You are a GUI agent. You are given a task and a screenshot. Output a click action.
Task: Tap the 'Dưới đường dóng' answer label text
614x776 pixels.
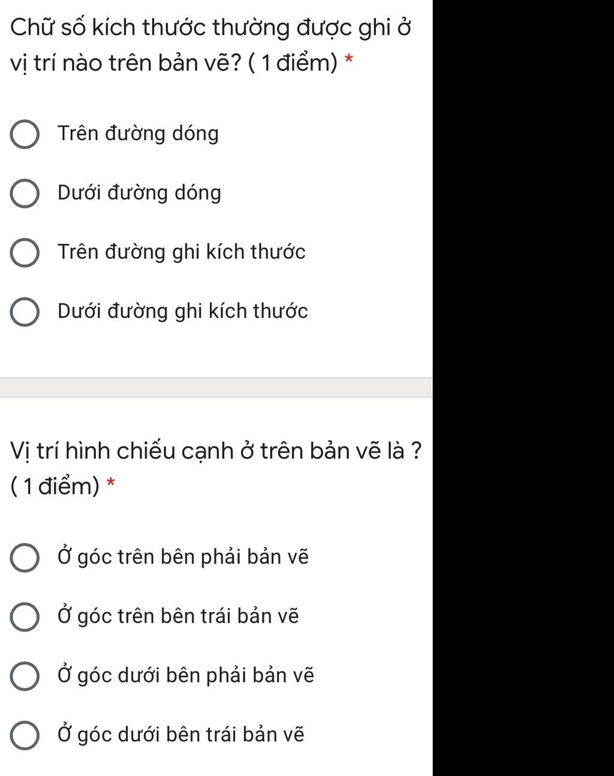(x=139, y=193)
